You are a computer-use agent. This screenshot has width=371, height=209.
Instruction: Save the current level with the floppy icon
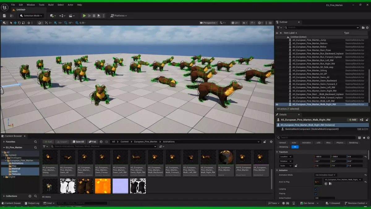tap(4, 15)
